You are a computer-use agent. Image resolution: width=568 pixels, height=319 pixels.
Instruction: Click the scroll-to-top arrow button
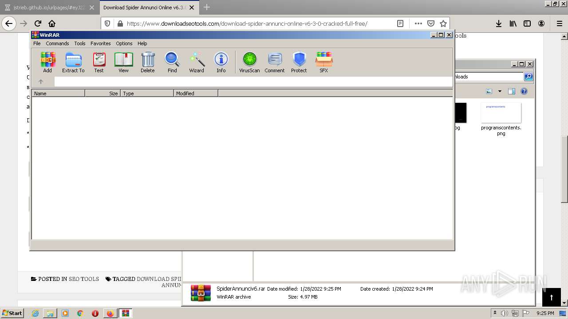click(x=552, y=297)
